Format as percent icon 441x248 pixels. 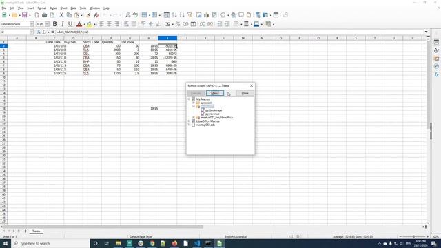(x=178, y=24)
